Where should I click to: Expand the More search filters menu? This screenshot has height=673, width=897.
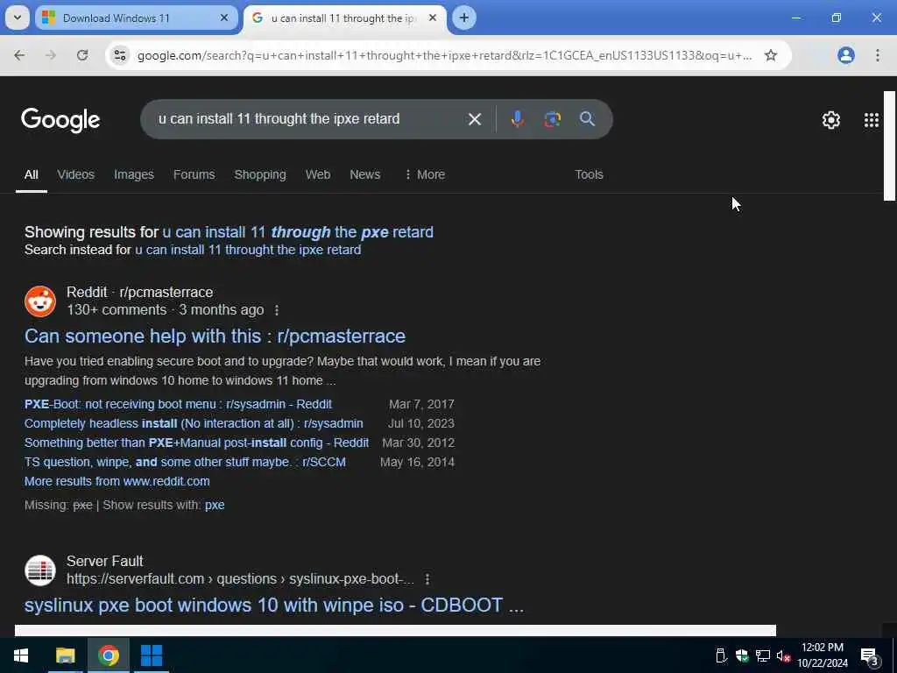coord(425,174)
